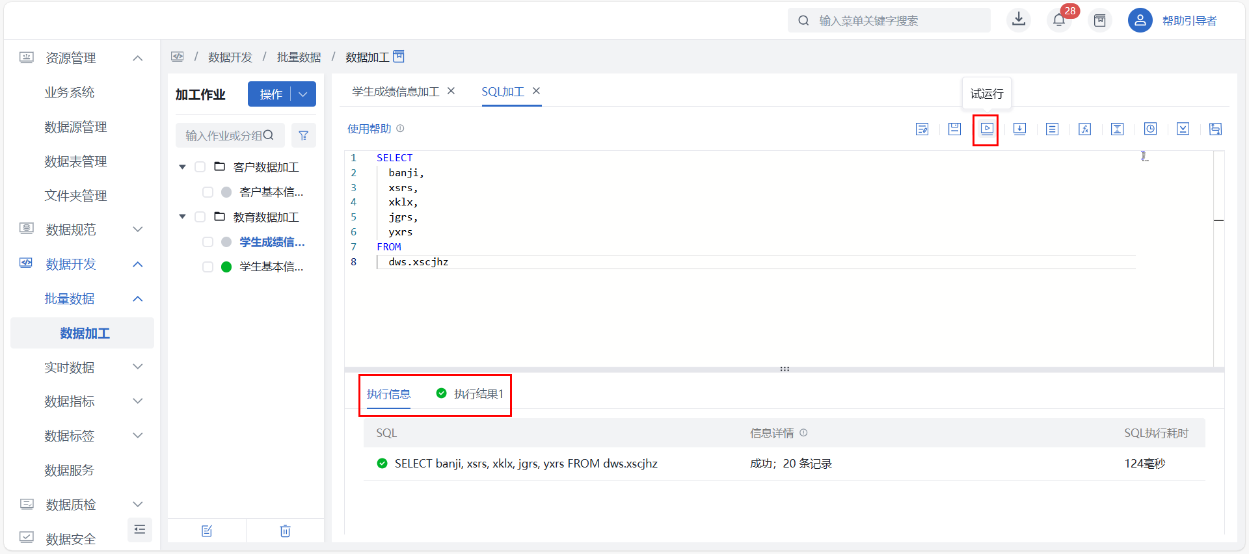Collapse the 教育数据加工 tree node arrow
Image resolution: width=1249 pixels, height=554 pixels.
182,217
